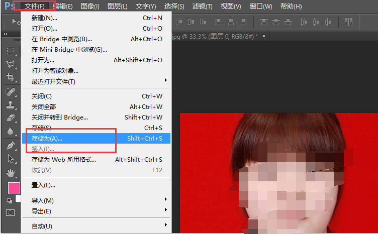
Task: Click the red-background portrait canvas
Action: point(279,173)
